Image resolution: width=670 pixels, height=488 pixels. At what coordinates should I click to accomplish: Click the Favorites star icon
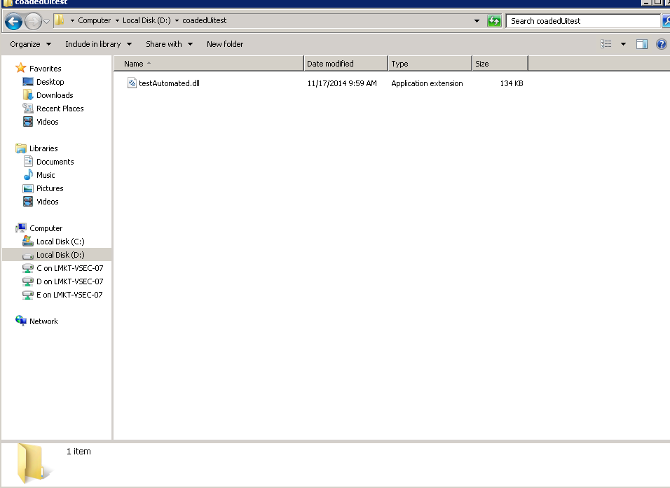[x=20, y=68]
